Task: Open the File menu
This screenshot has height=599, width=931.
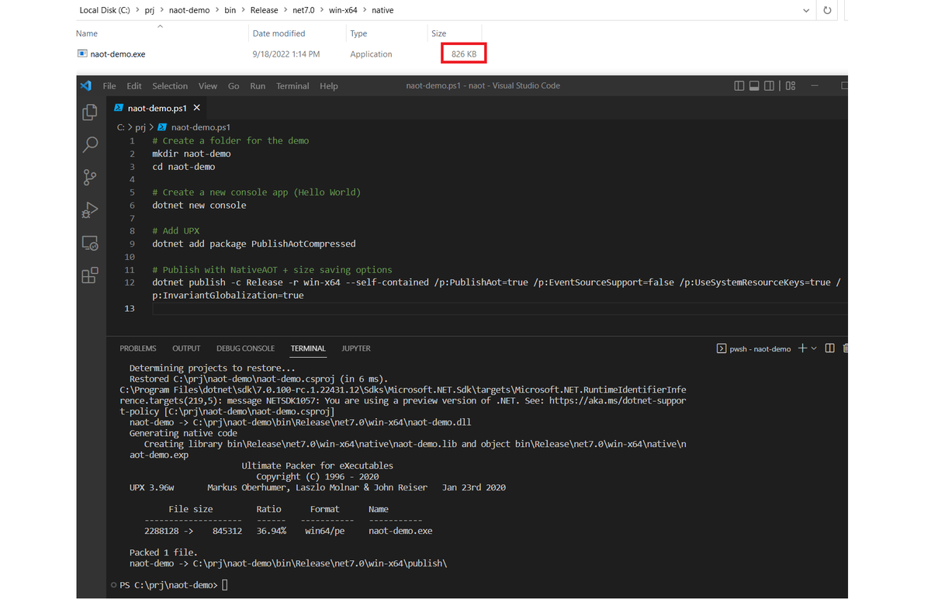Action: point(109,86)
